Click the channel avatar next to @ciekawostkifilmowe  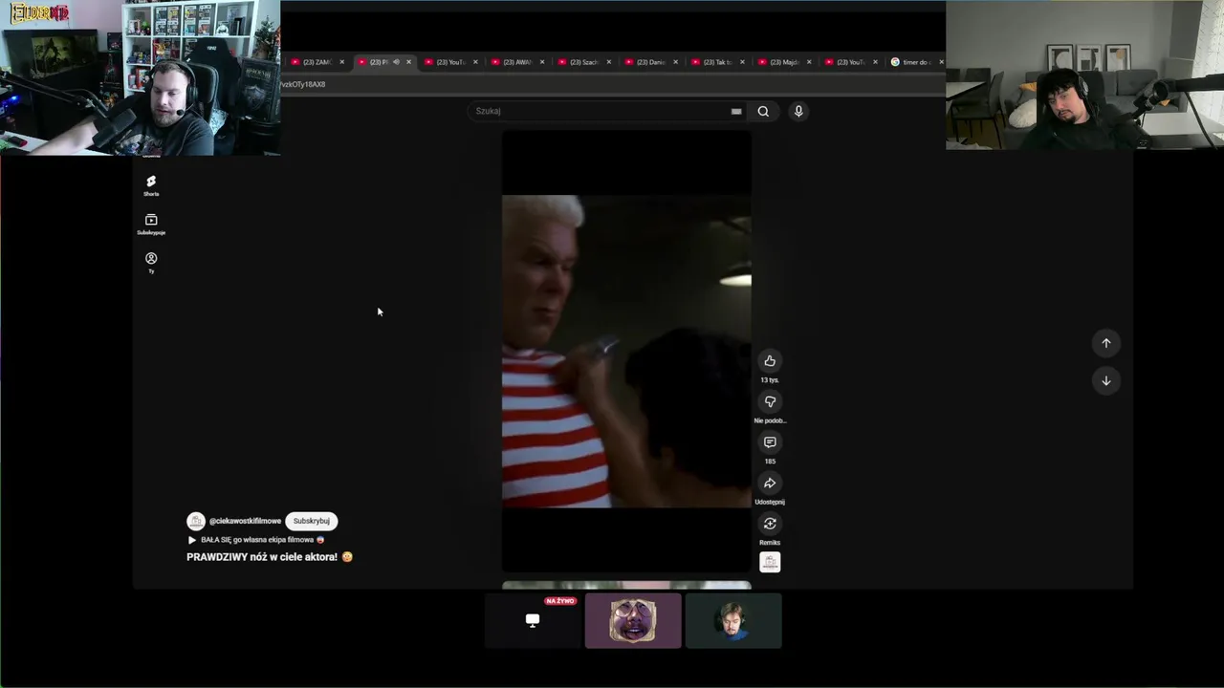coord(196,521)
